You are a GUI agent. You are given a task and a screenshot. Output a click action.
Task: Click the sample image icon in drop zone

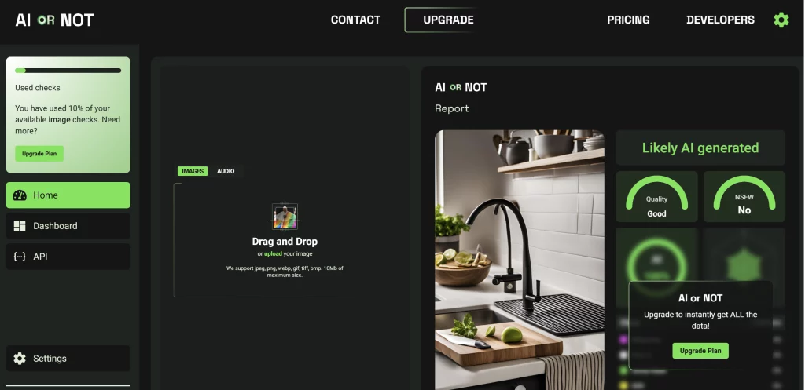[285, 217]
